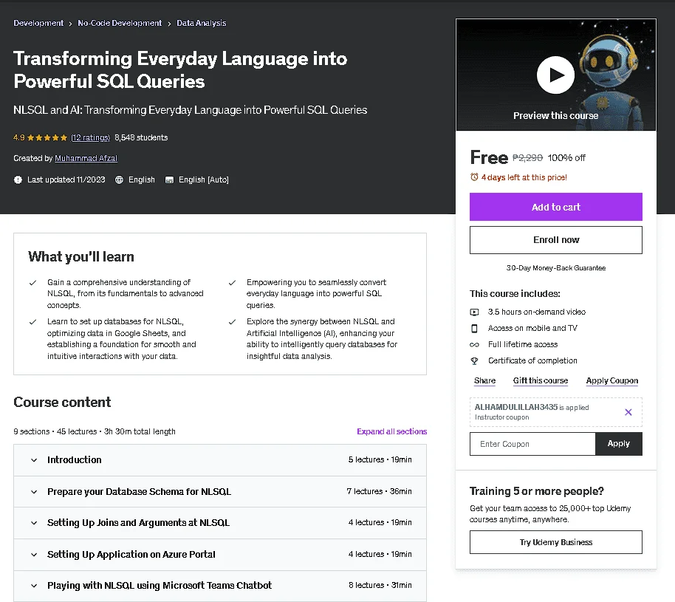Expand Setting Up Joins and Arguments section
Screen dimensions: 675x602
pyautogui.click(x=220, y=523)
